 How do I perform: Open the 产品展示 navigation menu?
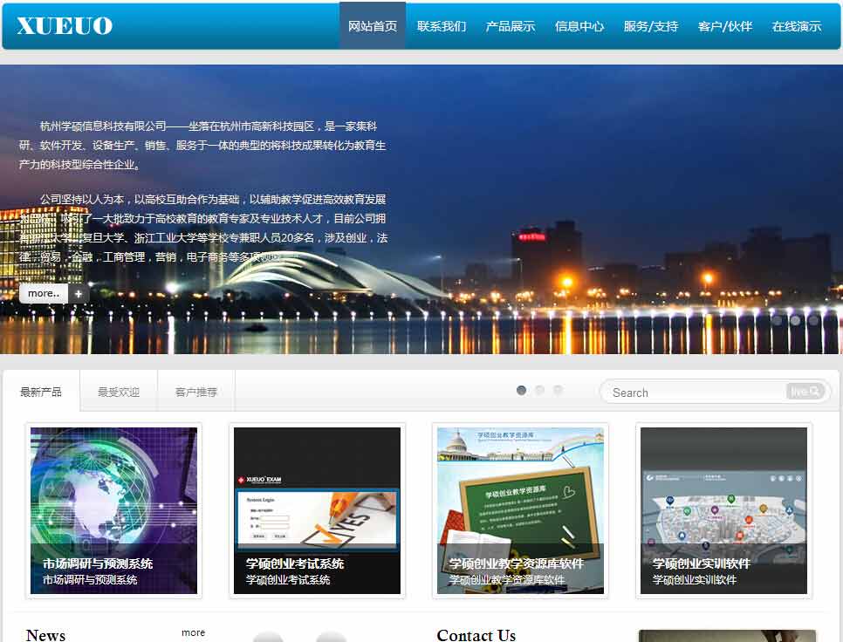pos(511,26)
